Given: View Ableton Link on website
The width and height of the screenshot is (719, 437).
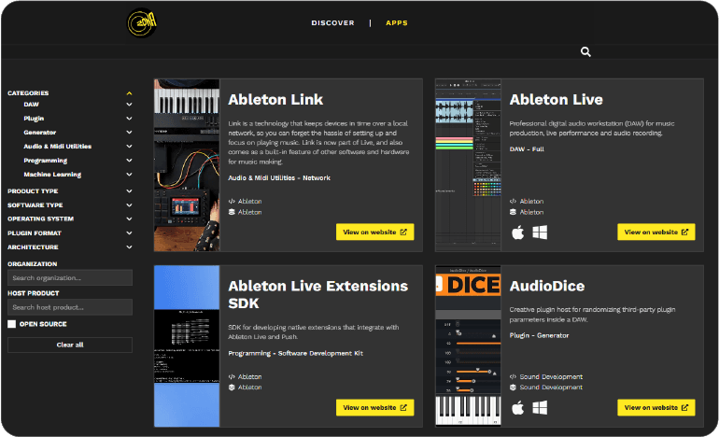Looking at the screenshot, I should [374, 232].
